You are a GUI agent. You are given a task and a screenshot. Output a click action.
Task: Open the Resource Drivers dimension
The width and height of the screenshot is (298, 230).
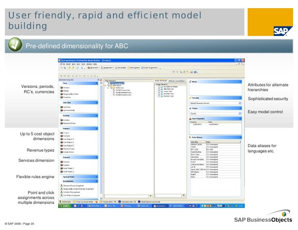click(68, 123)
